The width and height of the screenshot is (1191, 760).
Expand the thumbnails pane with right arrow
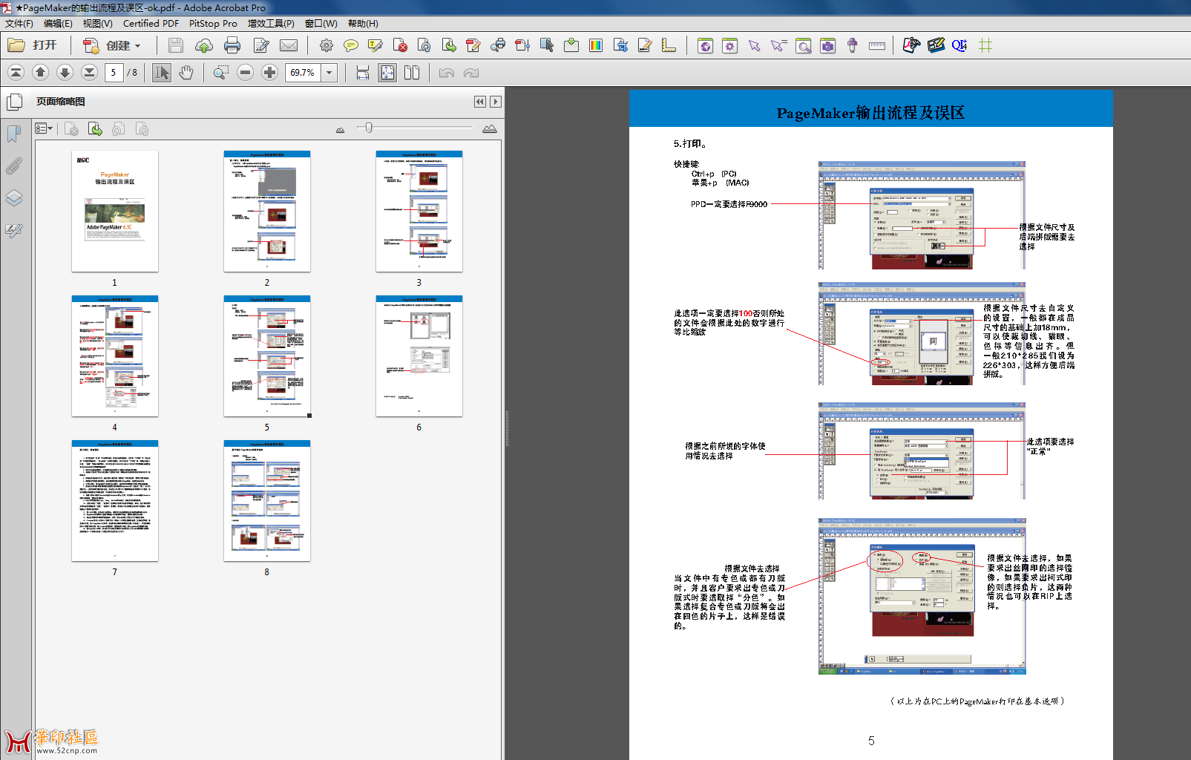496,102
